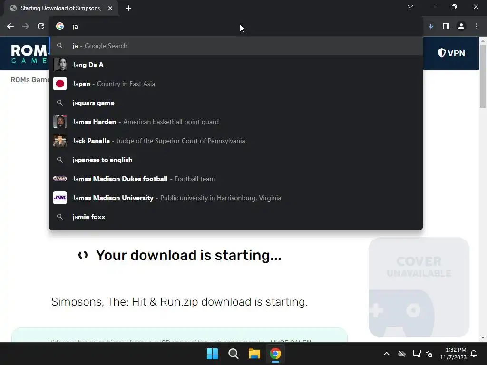Viewport: 487px width, 365px height.
Task: Click the scrollbar down arrow
Action: [483, 338]
